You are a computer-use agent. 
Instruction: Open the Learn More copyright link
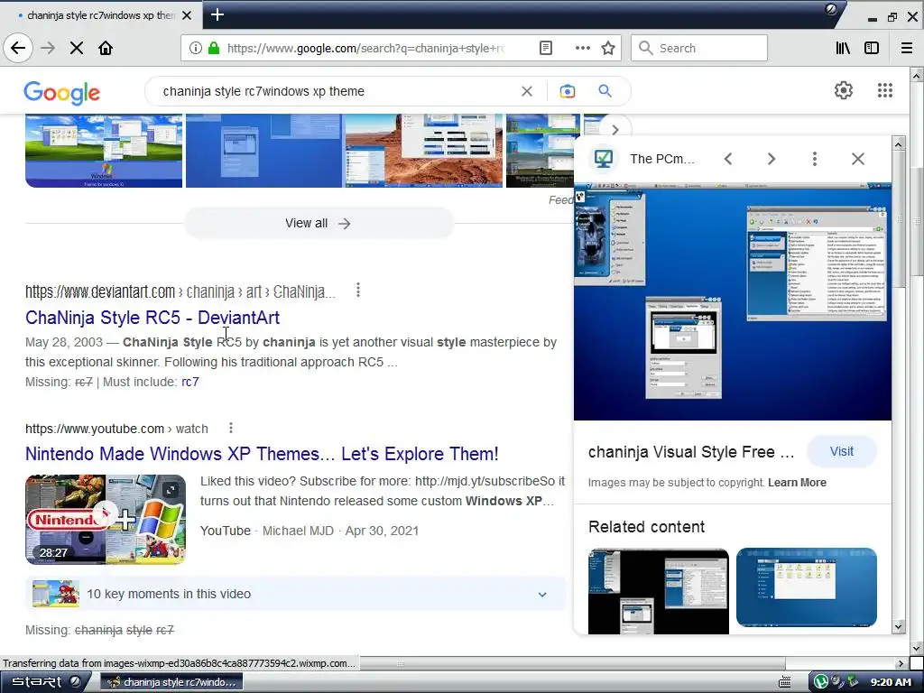pyautogui.click(x=797, y=483)
